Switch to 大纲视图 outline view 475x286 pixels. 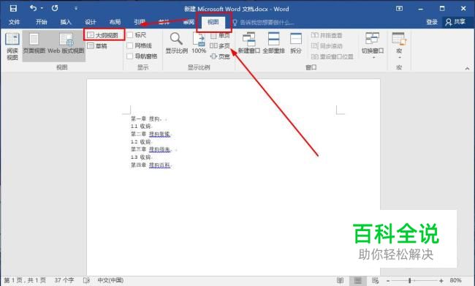point(103,35)
